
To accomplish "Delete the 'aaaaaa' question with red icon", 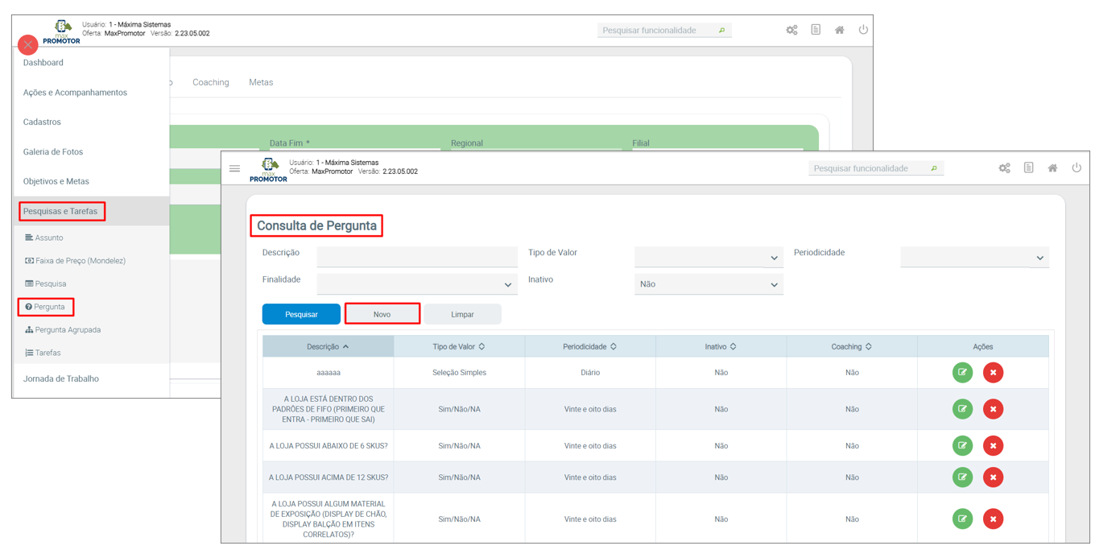I will pos(993,373).
